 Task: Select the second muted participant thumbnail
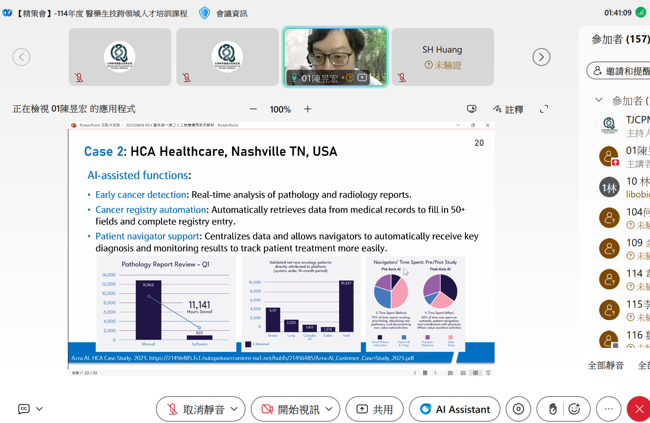(228, 57)
